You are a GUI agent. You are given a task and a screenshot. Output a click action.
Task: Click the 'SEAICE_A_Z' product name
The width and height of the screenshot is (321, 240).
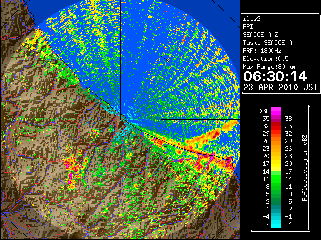pos(260,35)
